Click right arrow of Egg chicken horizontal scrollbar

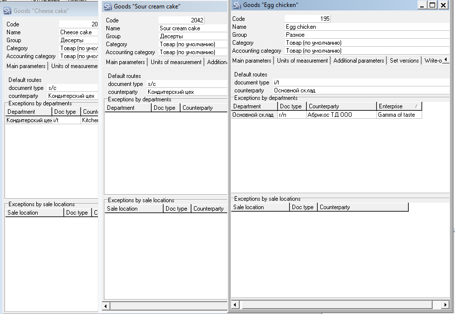446,305
